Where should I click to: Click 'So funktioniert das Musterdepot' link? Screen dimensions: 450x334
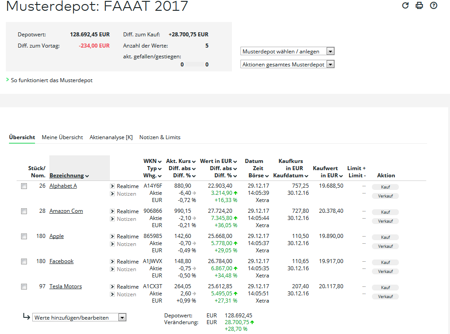coord(52,80)
